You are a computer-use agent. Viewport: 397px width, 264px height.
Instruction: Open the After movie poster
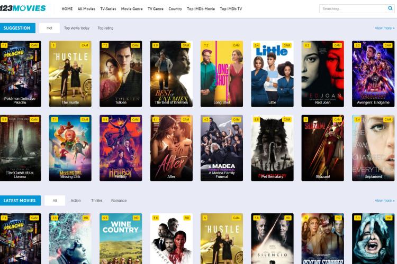pos(171,148)
